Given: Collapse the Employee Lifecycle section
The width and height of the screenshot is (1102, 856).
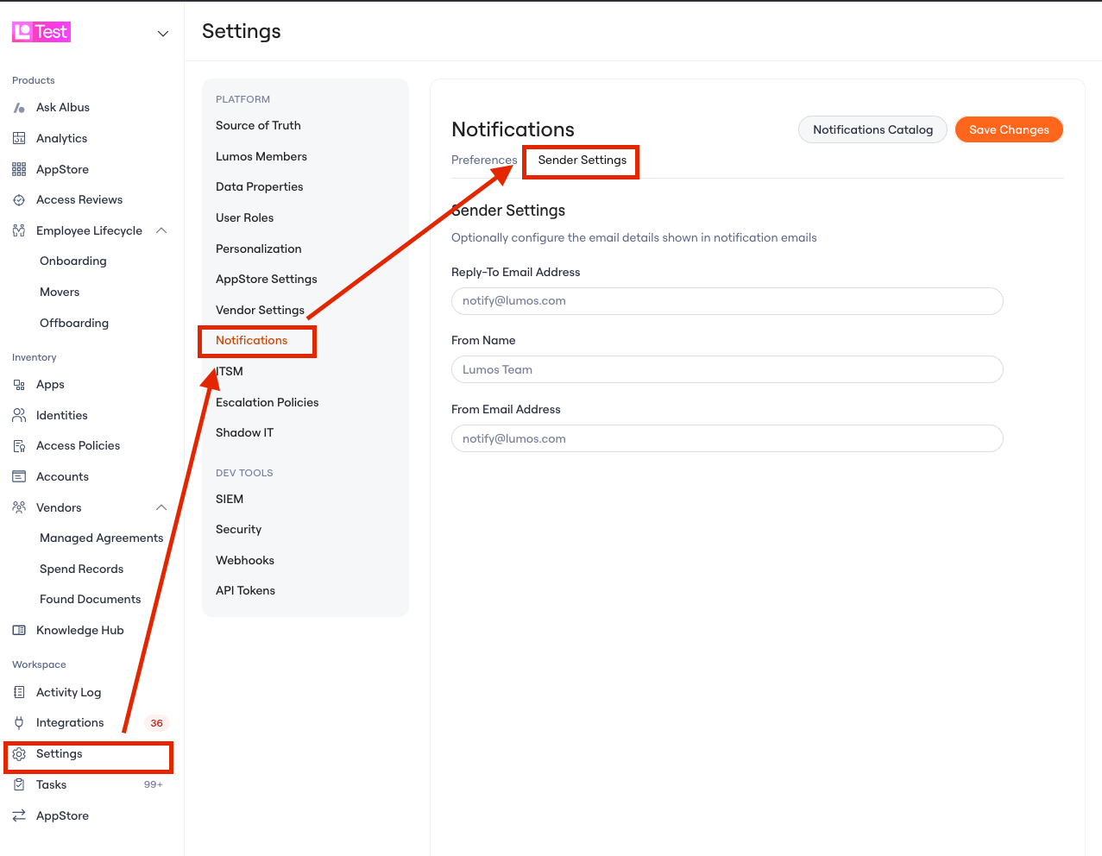Looking at the screenshot, I should 161,230.
